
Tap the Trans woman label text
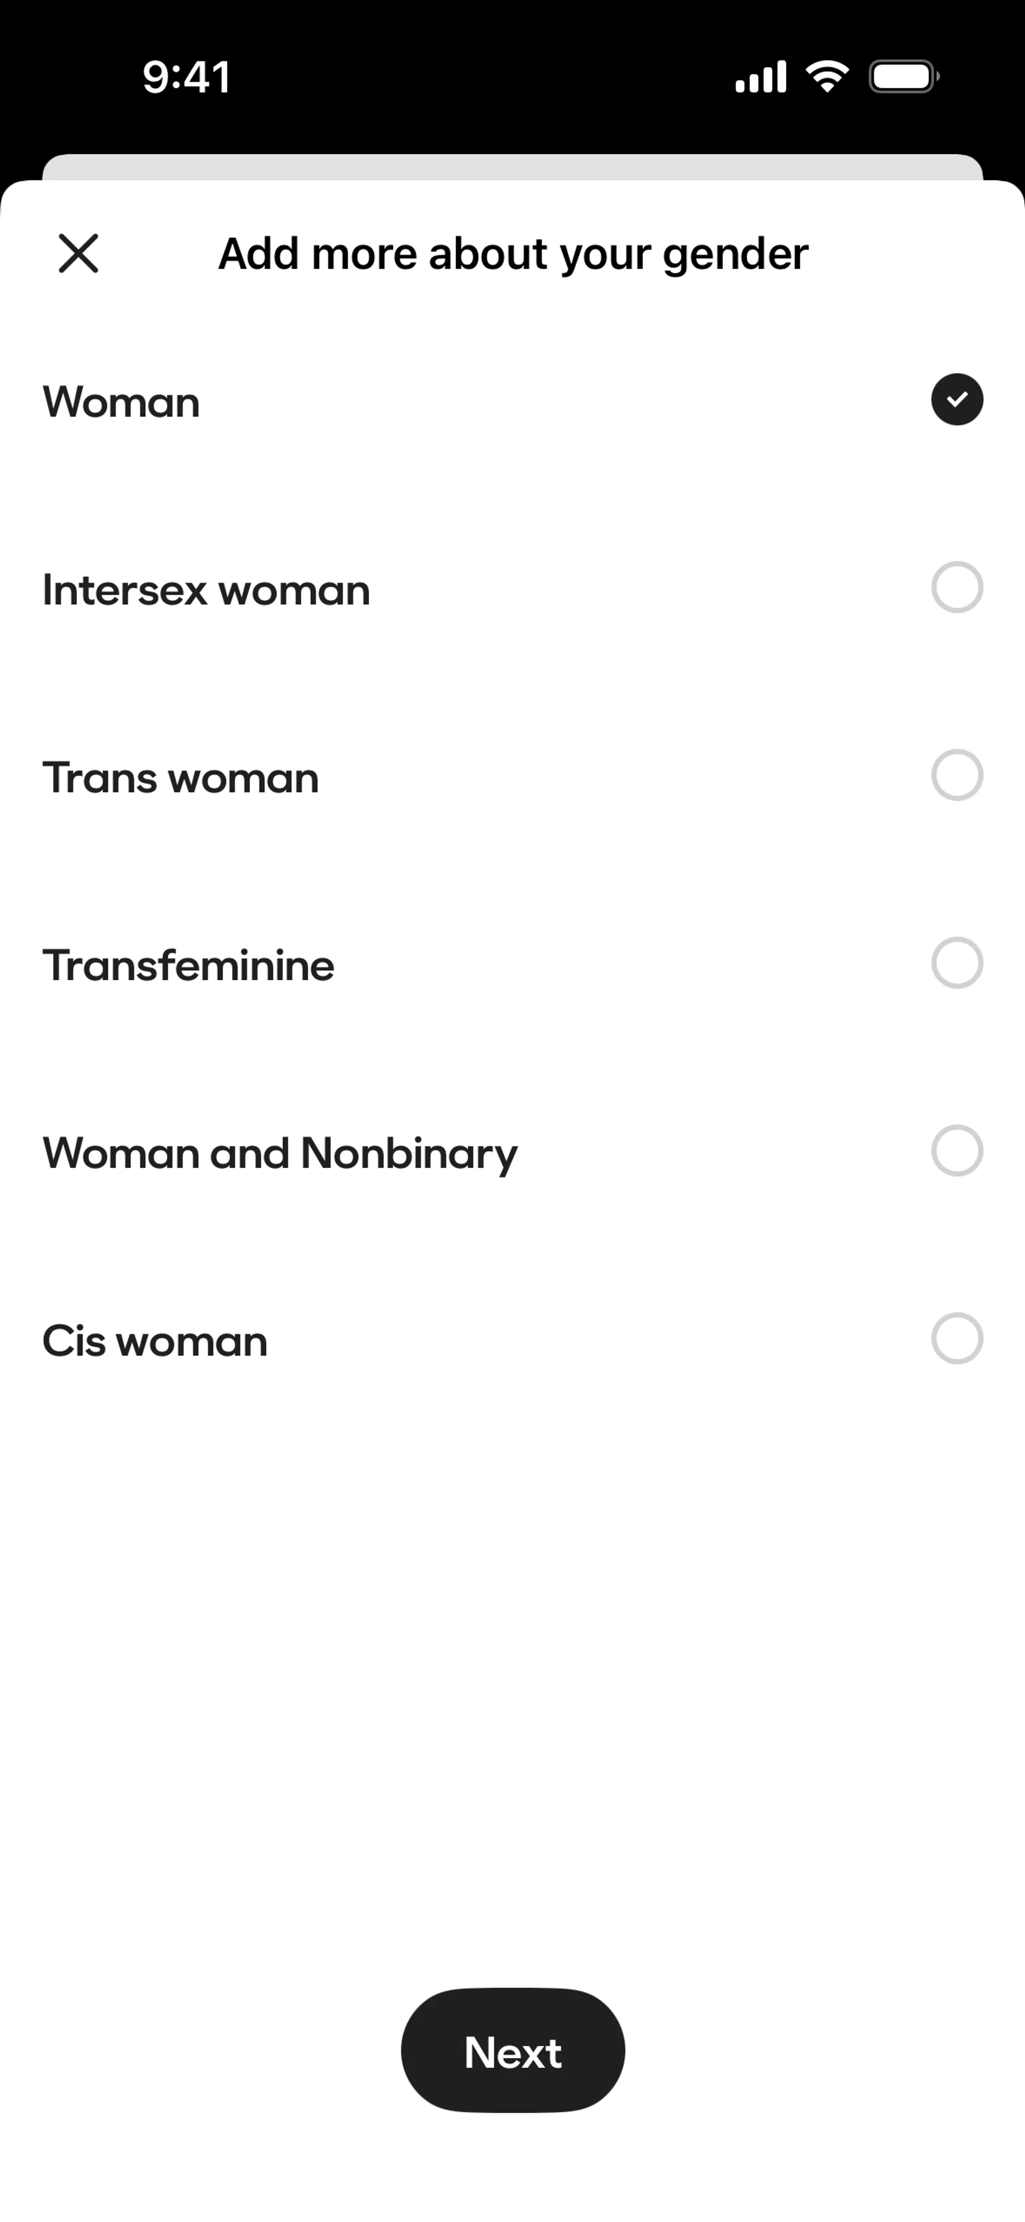click(181, 778)
